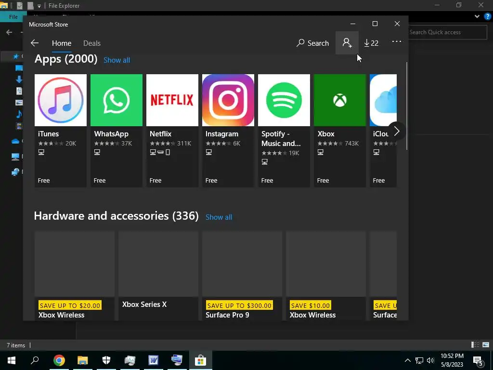Image resolution: width=493 pixels, height=370 pixels.
Task: Open the WhatsApp app tile
Action: click(117, 131)
